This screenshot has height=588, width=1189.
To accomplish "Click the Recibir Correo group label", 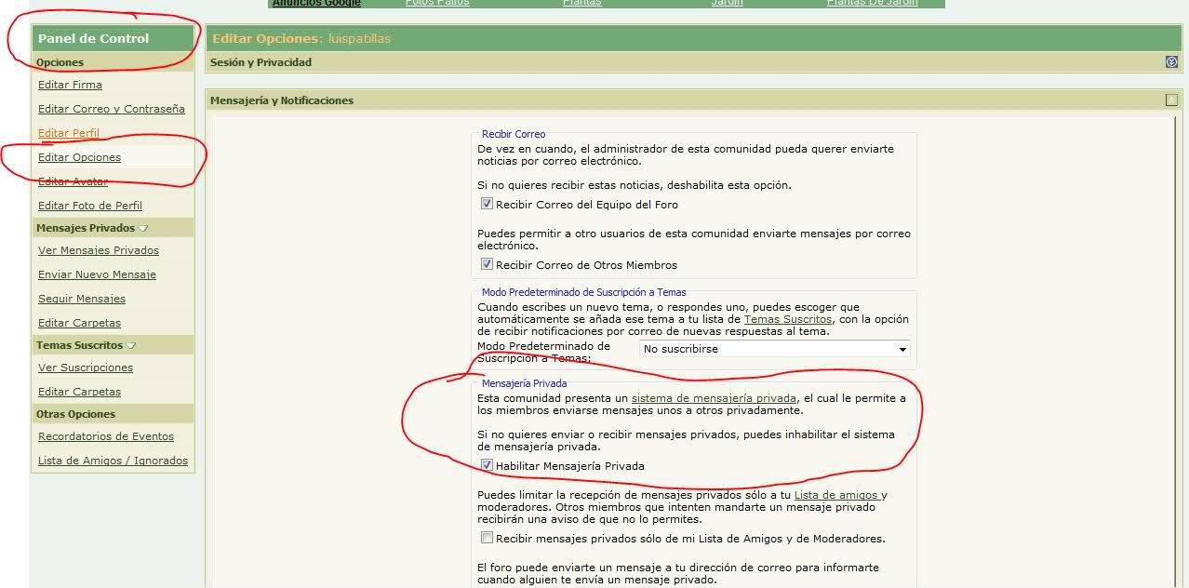I will (514, 134).
